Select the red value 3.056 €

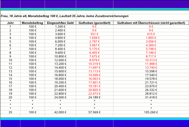tap(151, 42)
